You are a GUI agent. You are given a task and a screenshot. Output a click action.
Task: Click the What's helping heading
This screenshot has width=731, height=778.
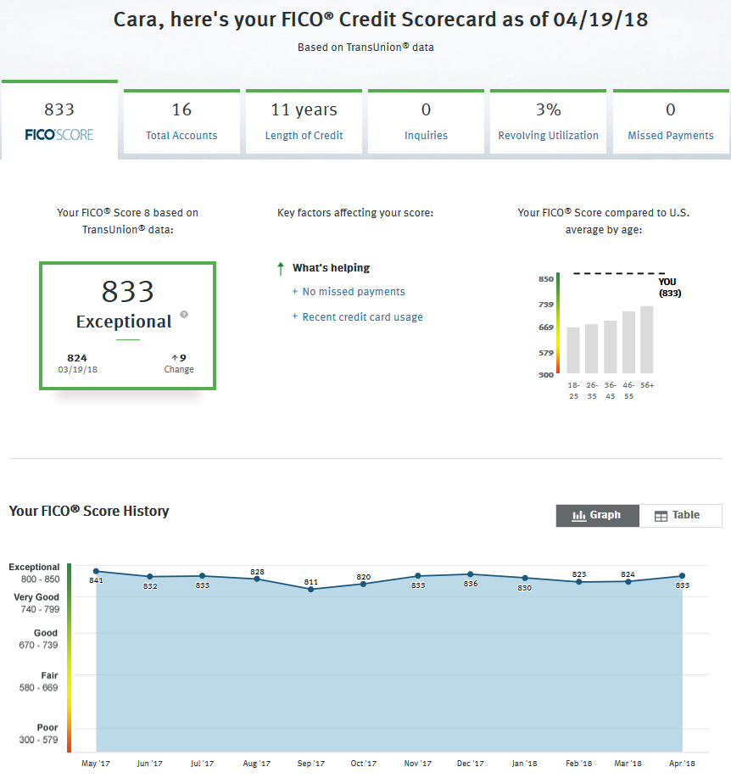point(332,268)
